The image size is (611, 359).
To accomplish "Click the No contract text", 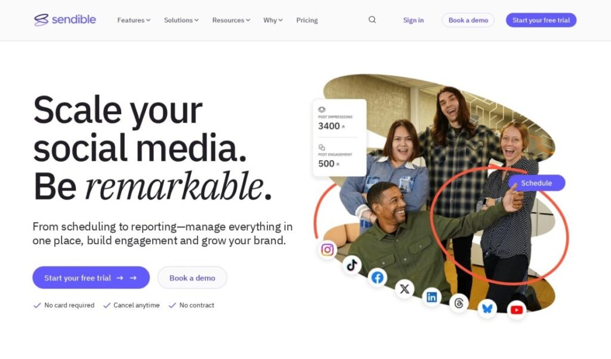I will tap(197, 305).
